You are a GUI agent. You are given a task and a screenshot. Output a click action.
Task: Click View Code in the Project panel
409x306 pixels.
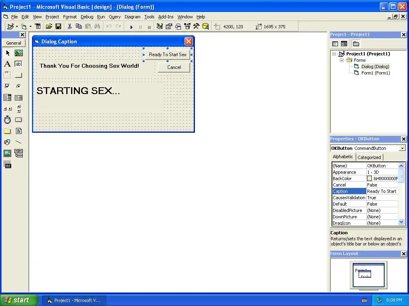click(x=335, y=44)
